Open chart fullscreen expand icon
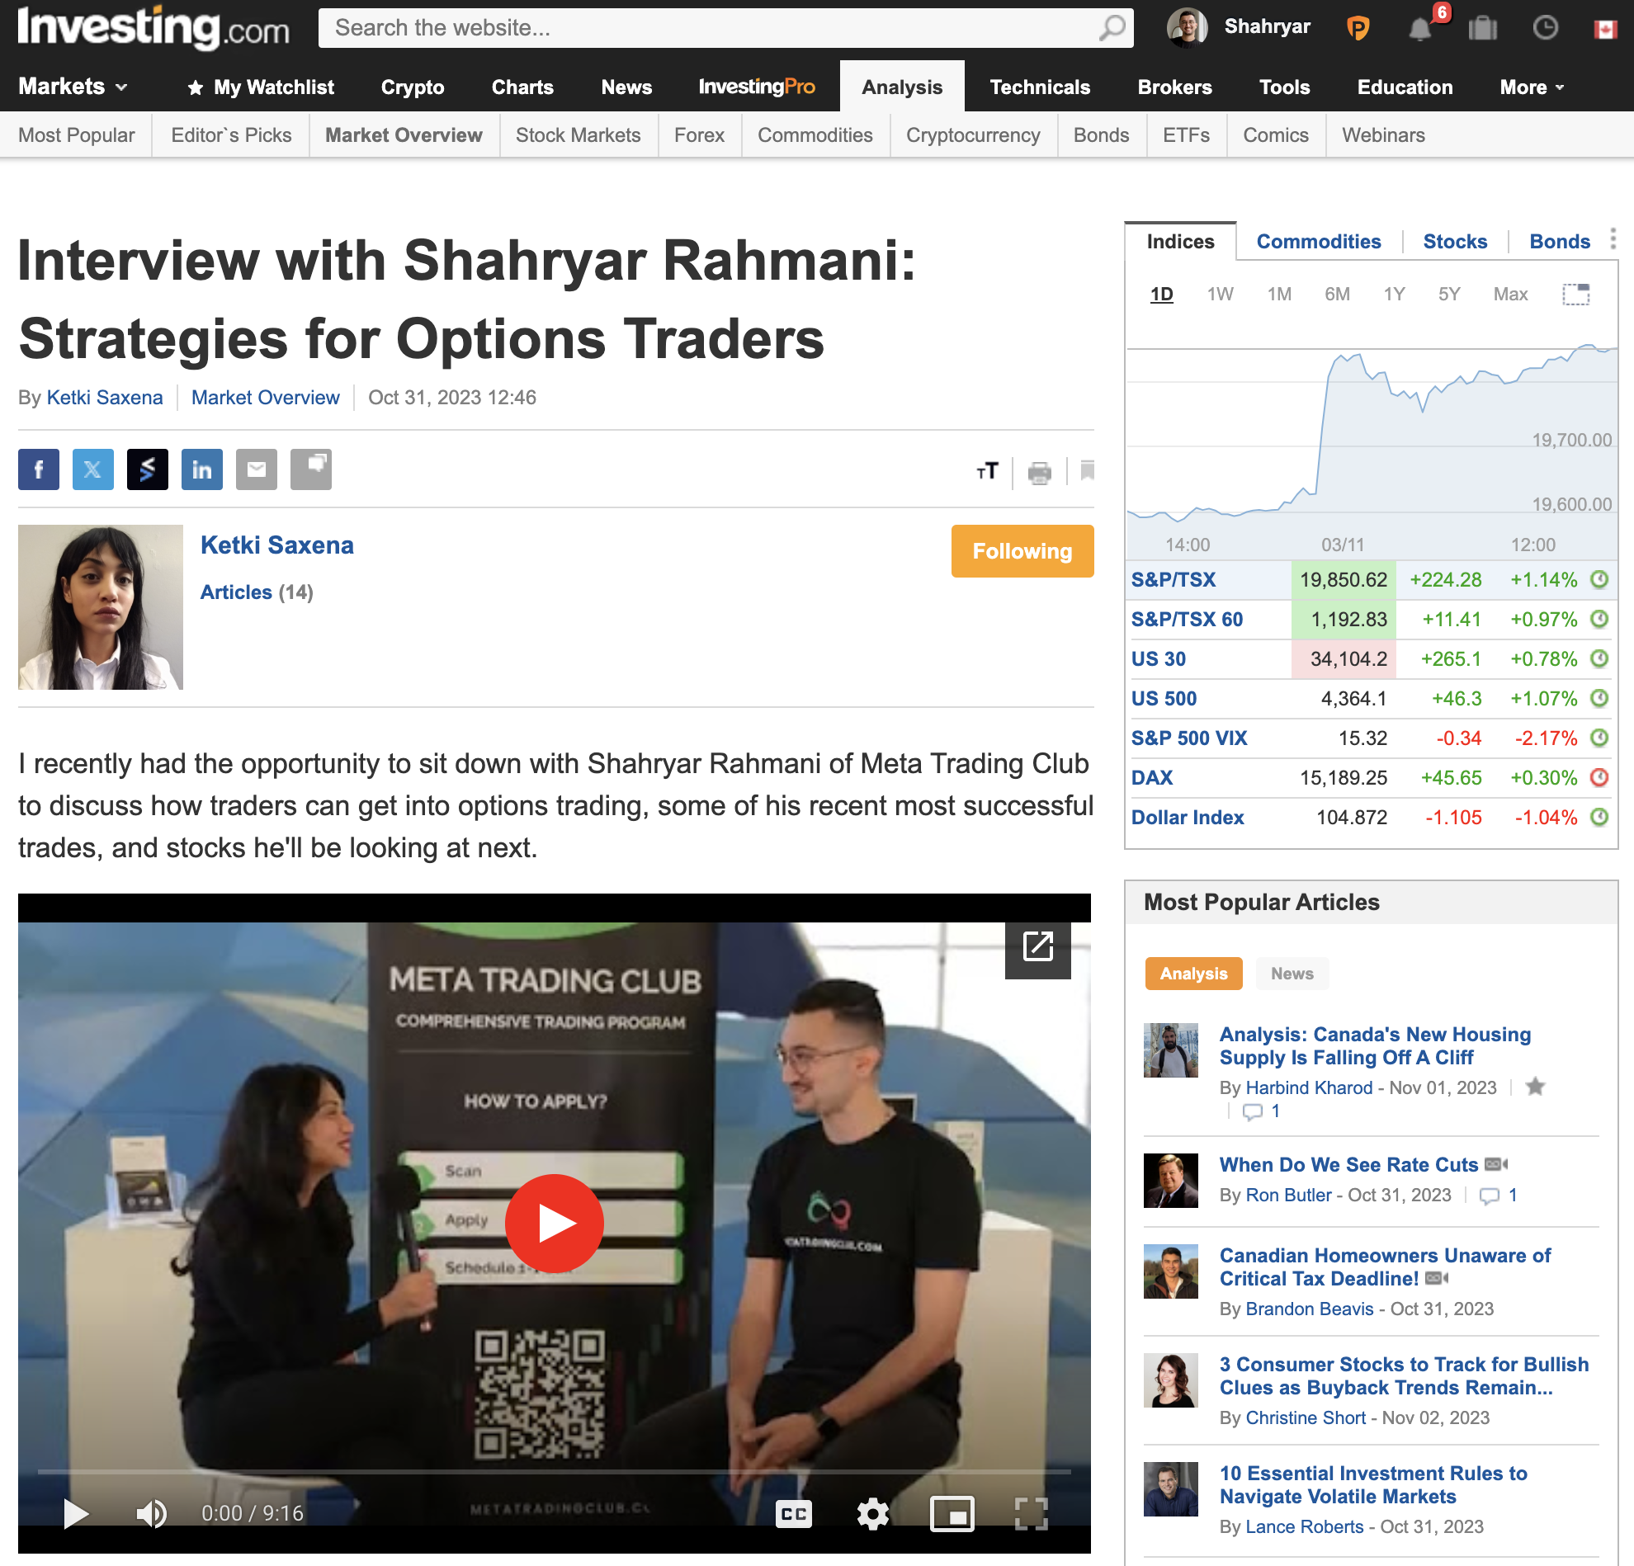The height and width of the screenshot is (1566, 1634). point(1575,295)
